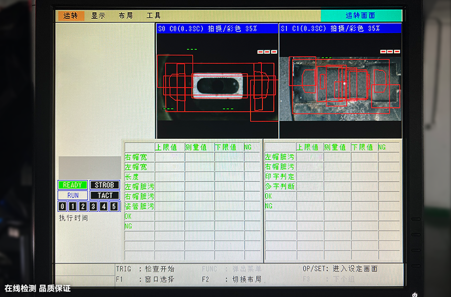Open the 工具 menu
The image size is (451, 297).
pyautogui.click(x=154, y=16)
